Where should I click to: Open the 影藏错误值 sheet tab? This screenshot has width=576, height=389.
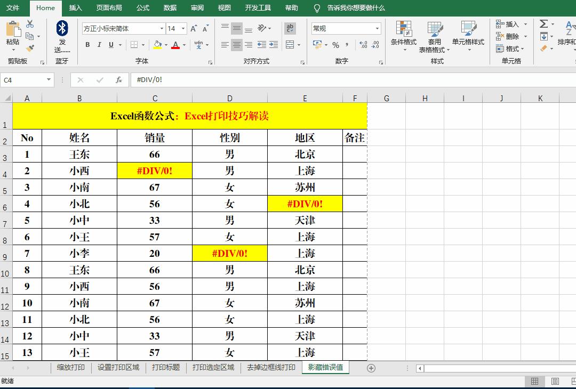coord(325,367)
